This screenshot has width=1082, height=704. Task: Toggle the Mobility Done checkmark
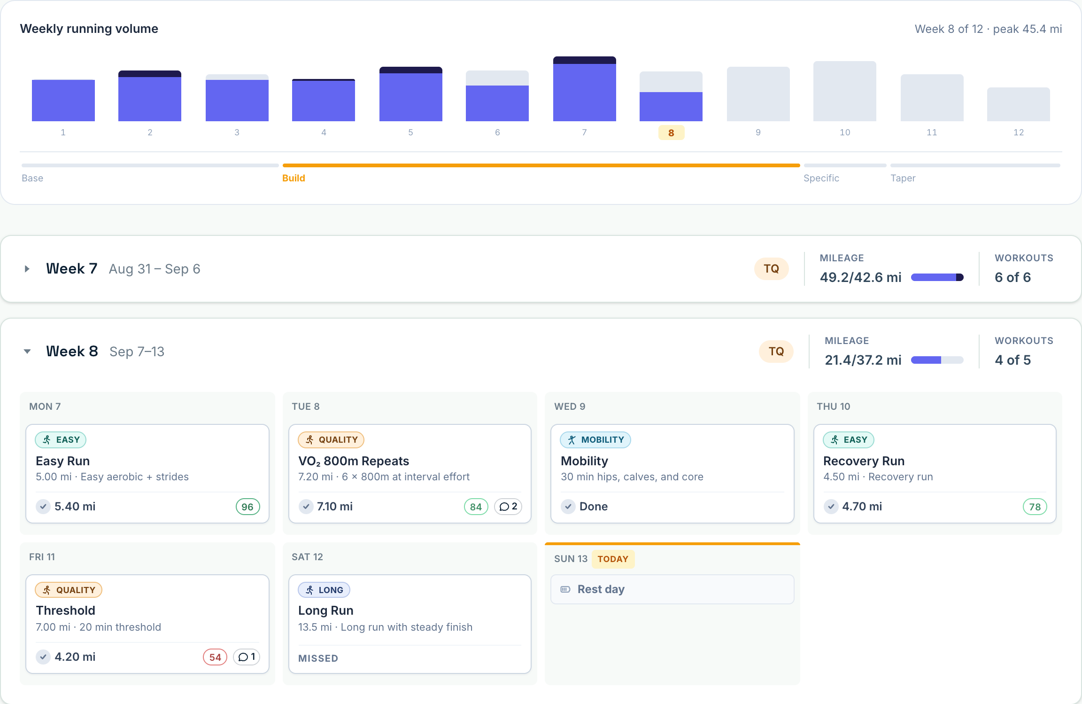(568, 507)
